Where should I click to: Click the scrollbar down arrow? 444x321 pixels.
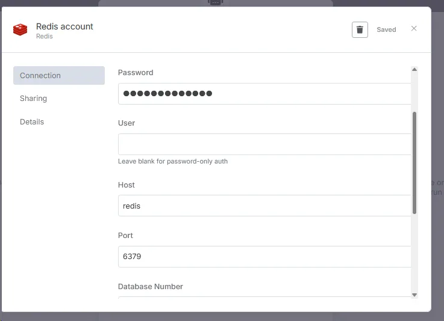(x=414, y=295)
